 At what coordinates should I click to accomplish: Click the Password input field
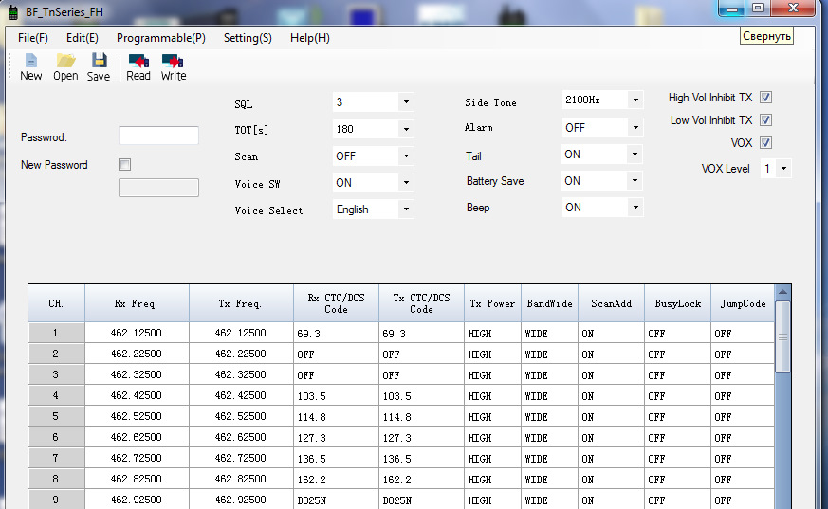point(158,136)
